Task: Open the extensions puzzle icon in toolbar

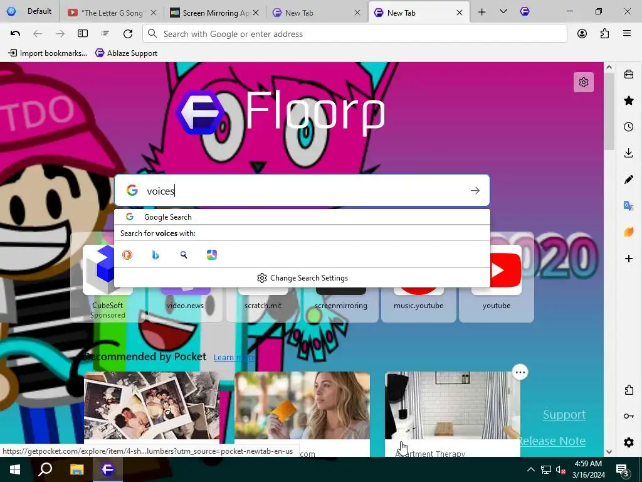Action: pyautogui.click(x=604, y=34)
